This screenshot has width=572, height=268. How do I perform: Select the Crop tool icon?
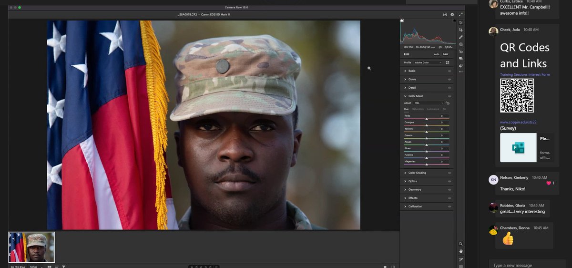coord(461,30)
